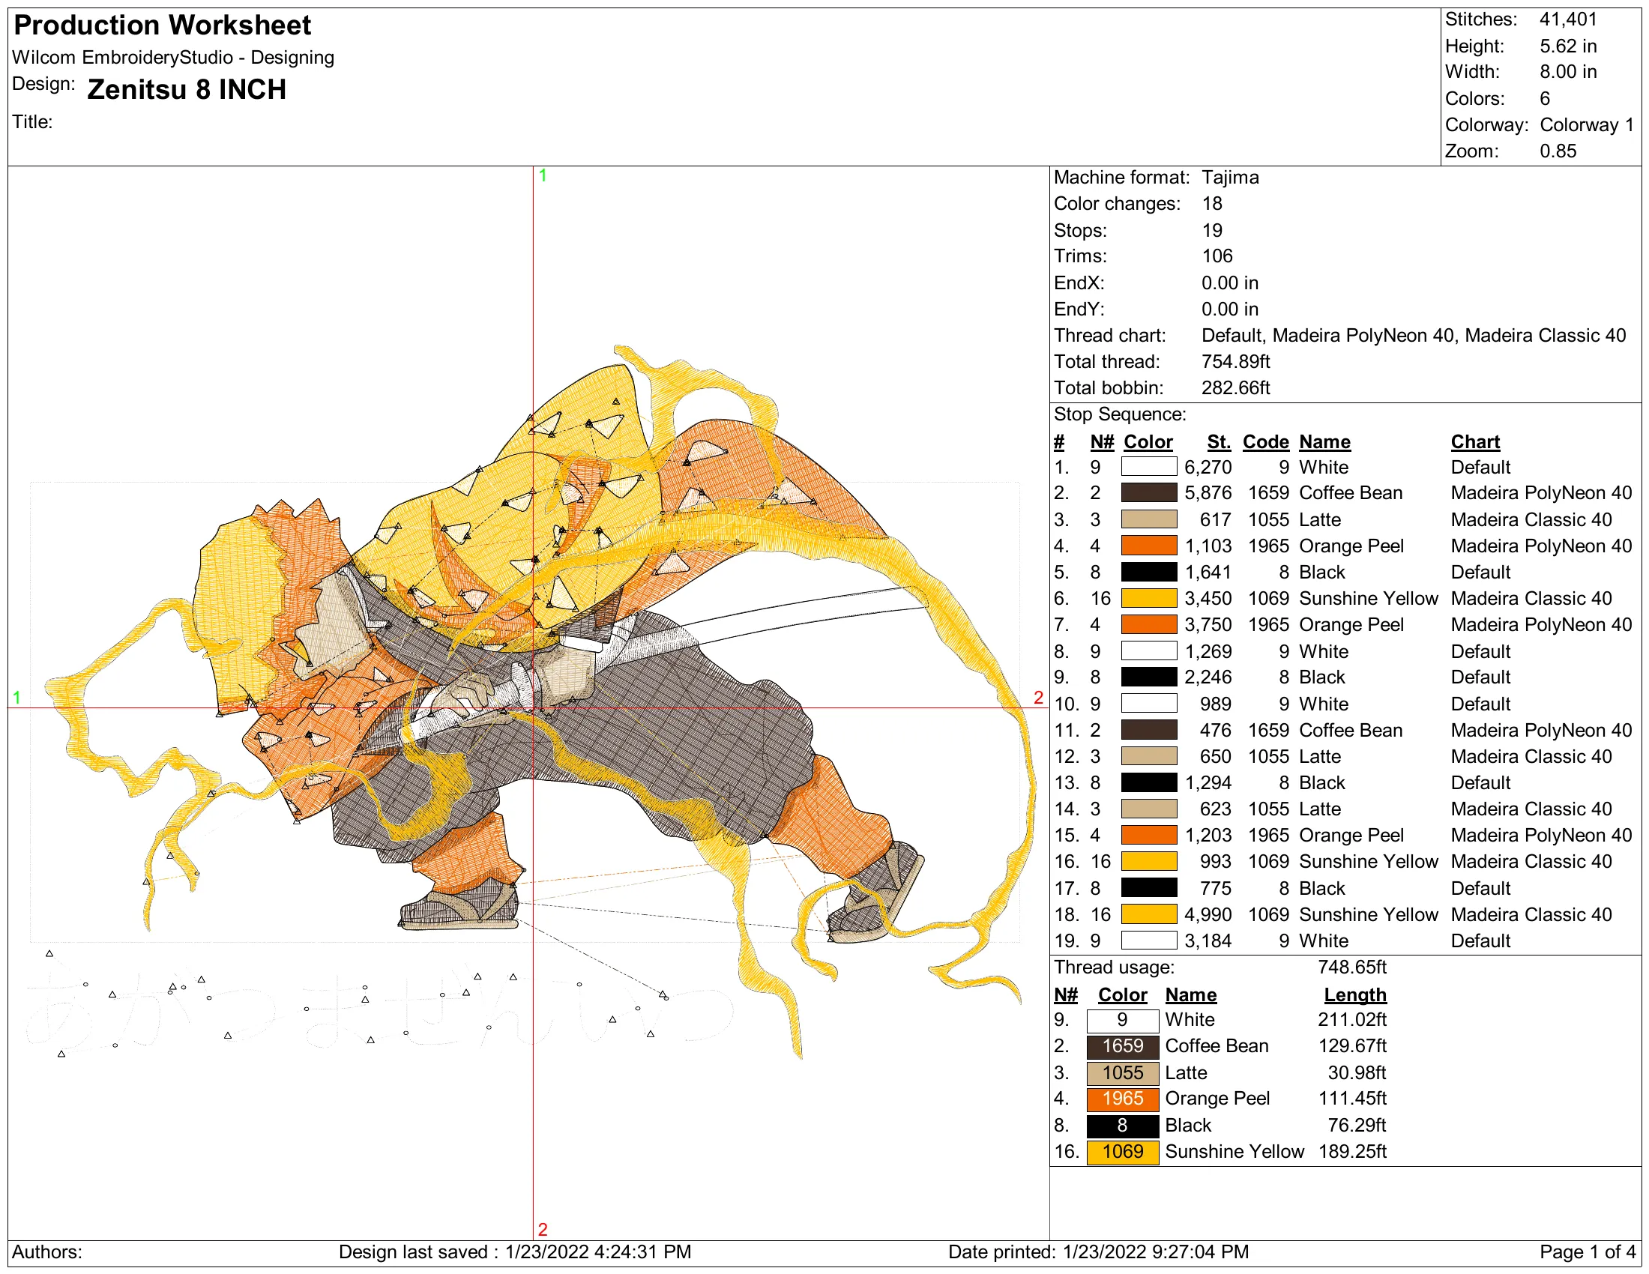Screen dimensions: 1649x1274
Task: Click the name Orange Peel in stop row 15
Action: [x=1351, y=836]
